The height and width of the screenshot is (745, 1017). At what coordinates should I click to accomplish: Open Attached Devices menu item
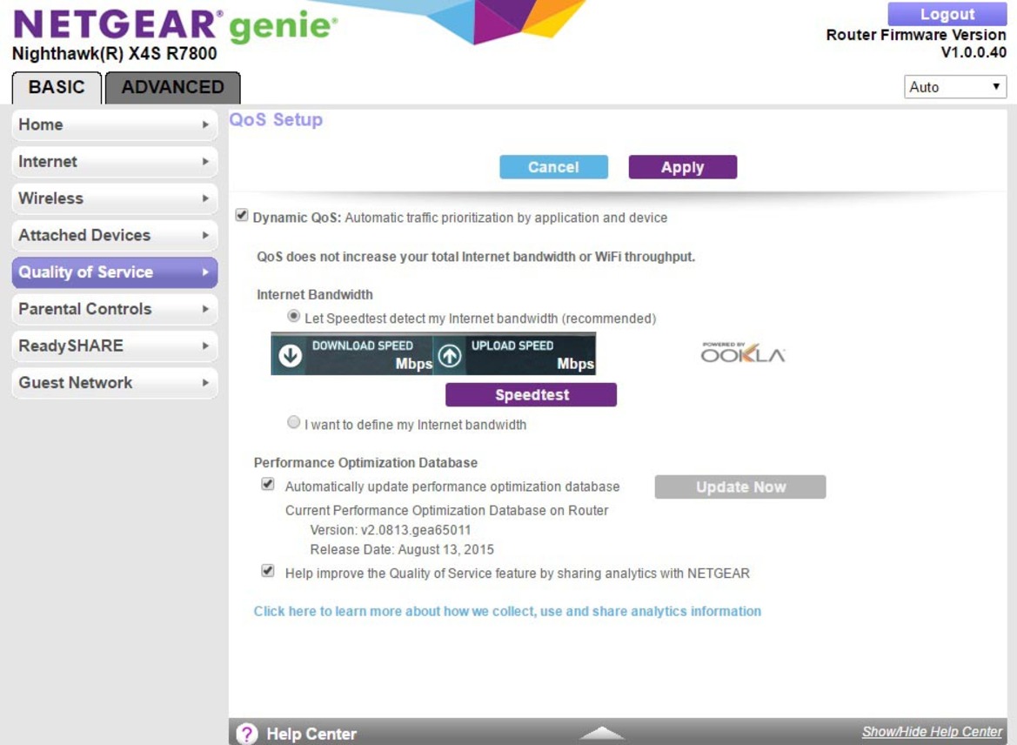(x=115, y=235)
